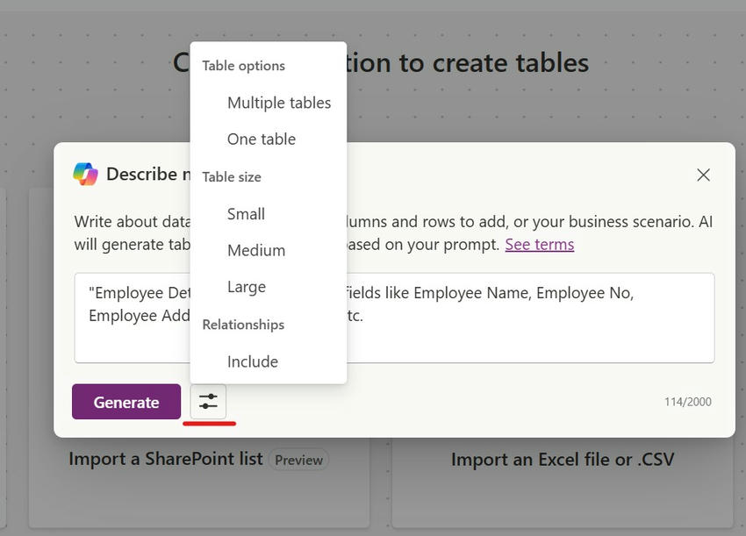Open the See terms link
Viewport: 746px width, 536px height.
coord(539,244)
